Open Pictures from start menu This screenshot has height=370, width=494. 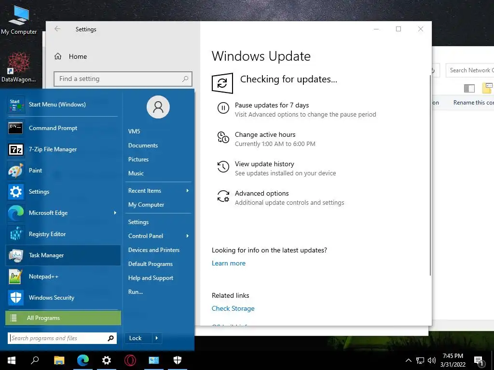[x=138, y=159]
